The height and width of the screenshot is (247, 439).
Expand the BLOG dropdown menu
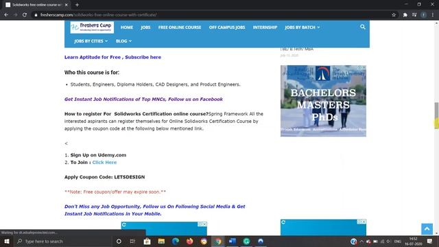coord(123,41)
